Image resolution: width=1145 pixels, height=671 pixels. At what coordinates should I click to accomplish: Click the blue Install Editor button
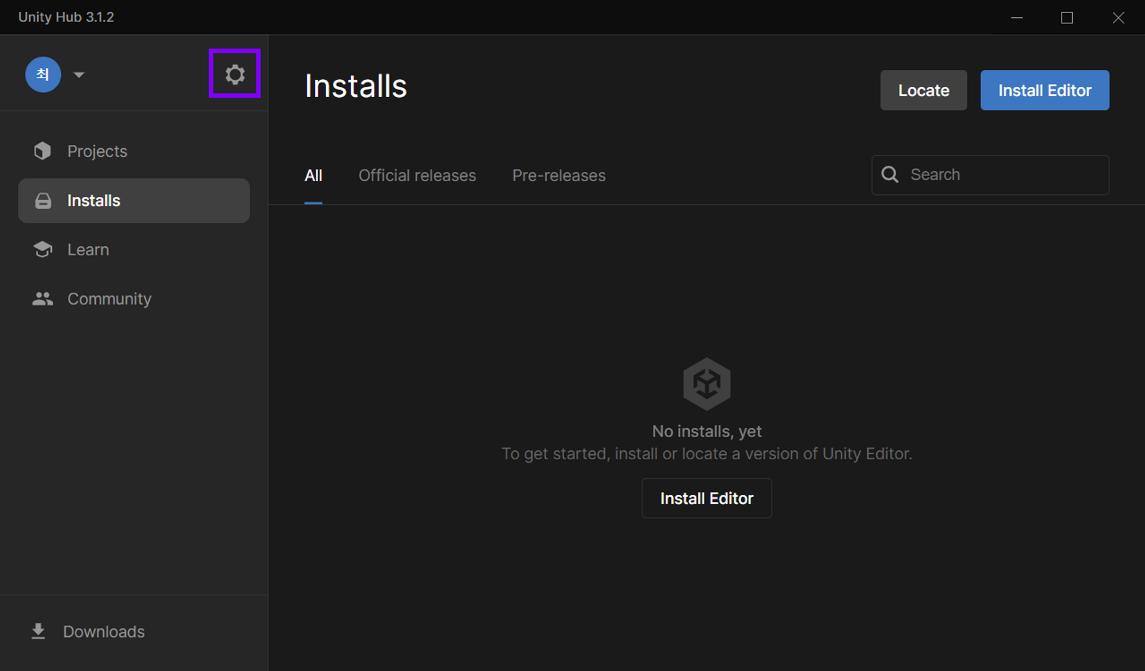(1044, 90)
